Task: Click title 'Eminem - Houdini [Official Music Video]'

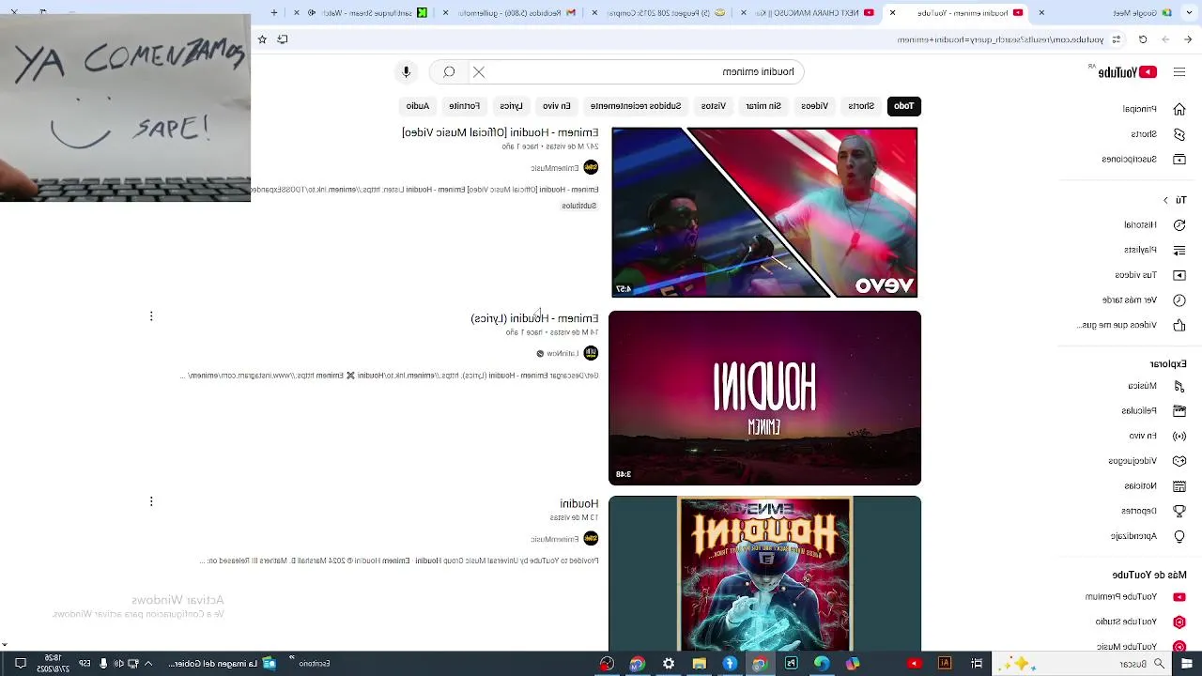Action: coord(500,132)
